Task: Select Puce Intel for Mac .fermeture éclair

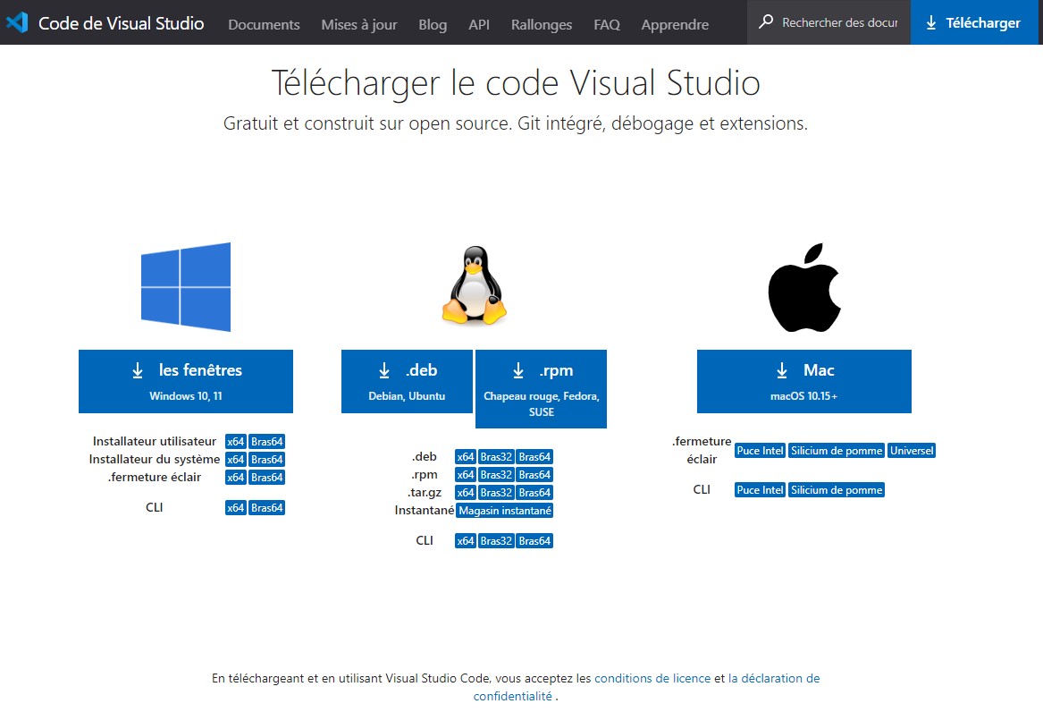Action: tap(760, 451)
